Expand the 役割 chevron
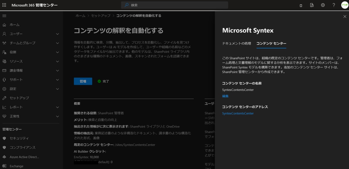Screen dimensions: 349x169 [57, 52]
